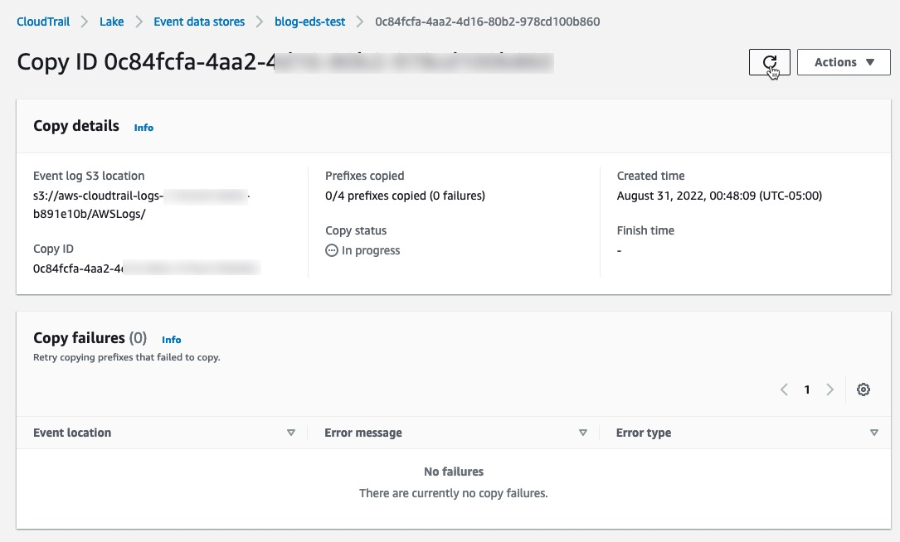Select page 1 in pagination
The height and width of the screenshot is (542, 900).
coord(806,389)
